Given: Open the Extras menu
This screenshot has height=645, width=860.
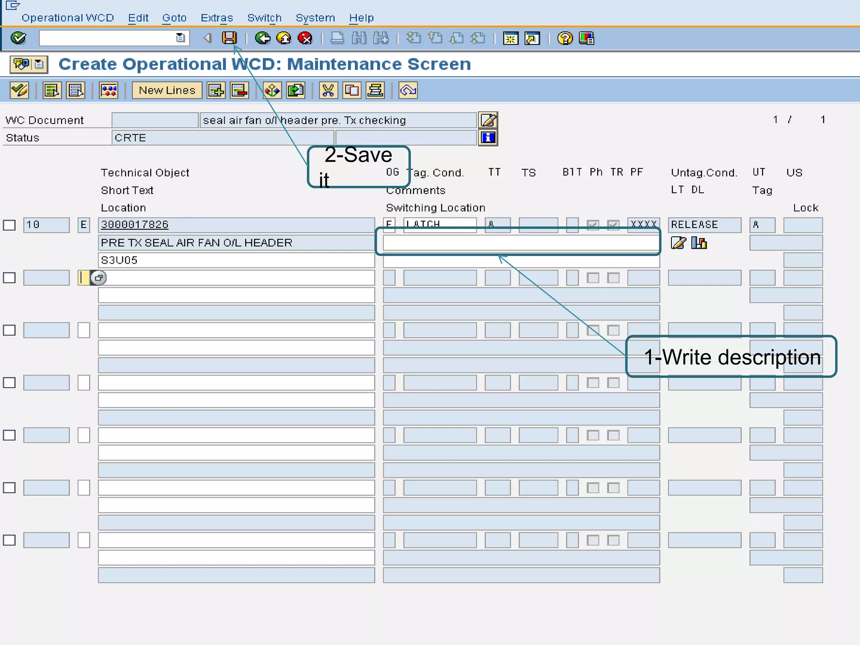Looking at the screenshot, I should (x=217, y=18).
